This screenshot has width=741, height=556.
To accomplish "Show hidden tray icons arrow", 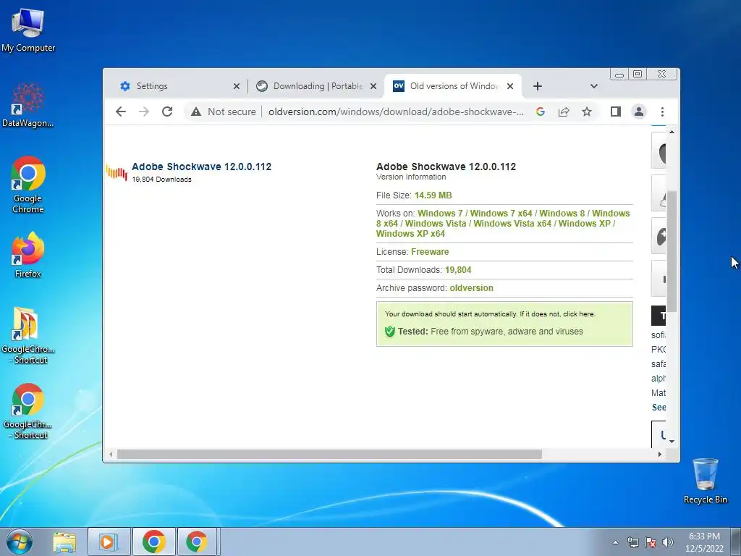I will [615, 542].
